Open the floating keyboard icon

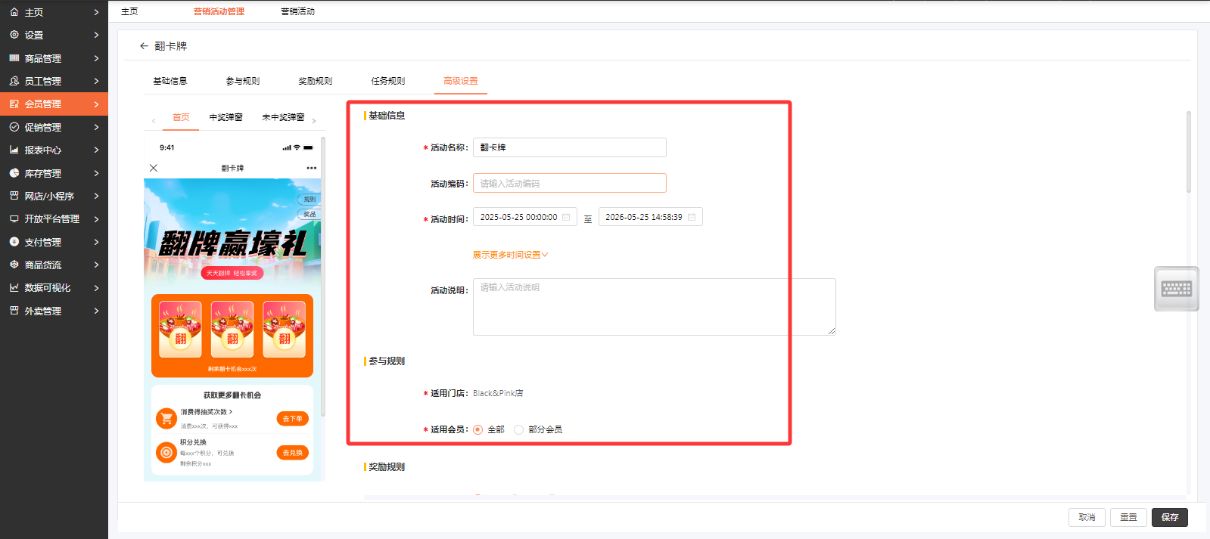1176,289
